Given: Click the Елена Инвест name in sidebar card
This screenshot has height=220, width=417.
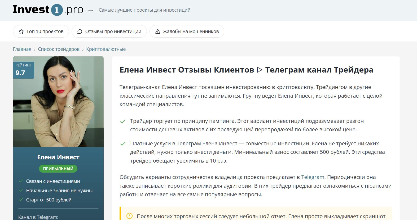Looking at the screenshot, I should [x=58, y=157].
